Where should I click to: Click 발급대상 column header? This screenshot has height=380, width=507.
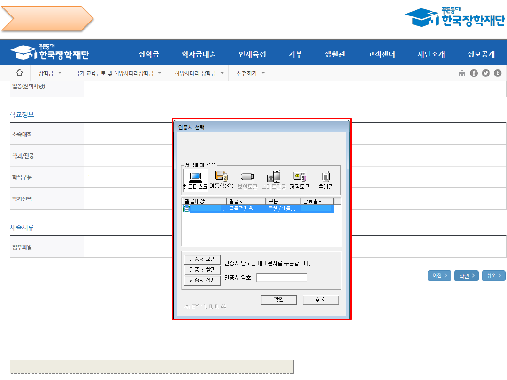(x=203, y=201)
